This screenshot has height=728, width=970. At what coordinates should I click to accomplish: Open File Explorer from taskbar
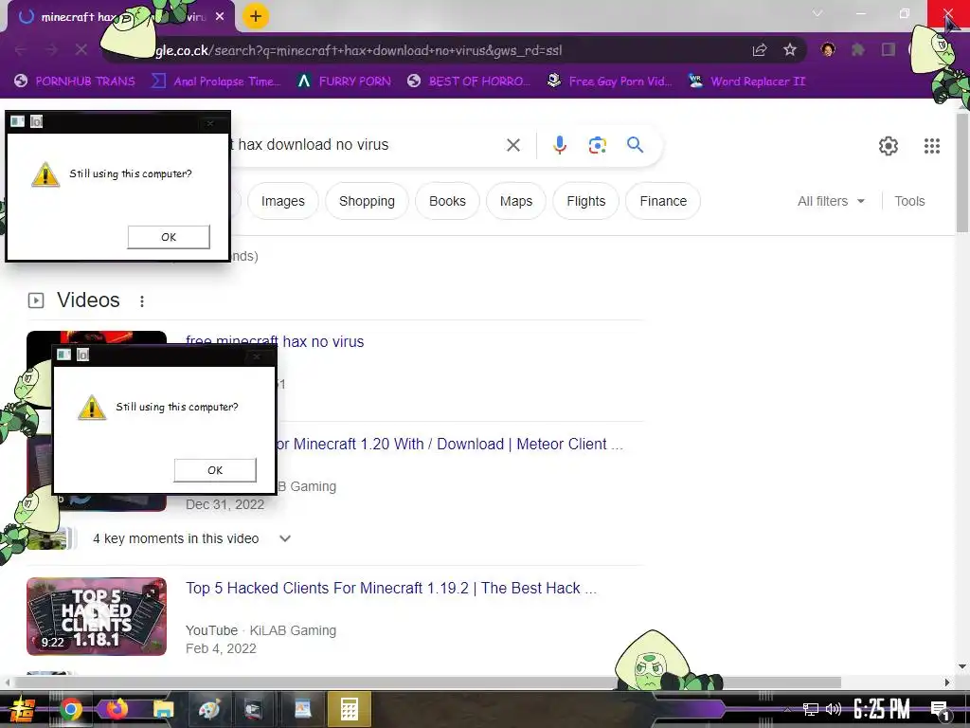[163, 709]
